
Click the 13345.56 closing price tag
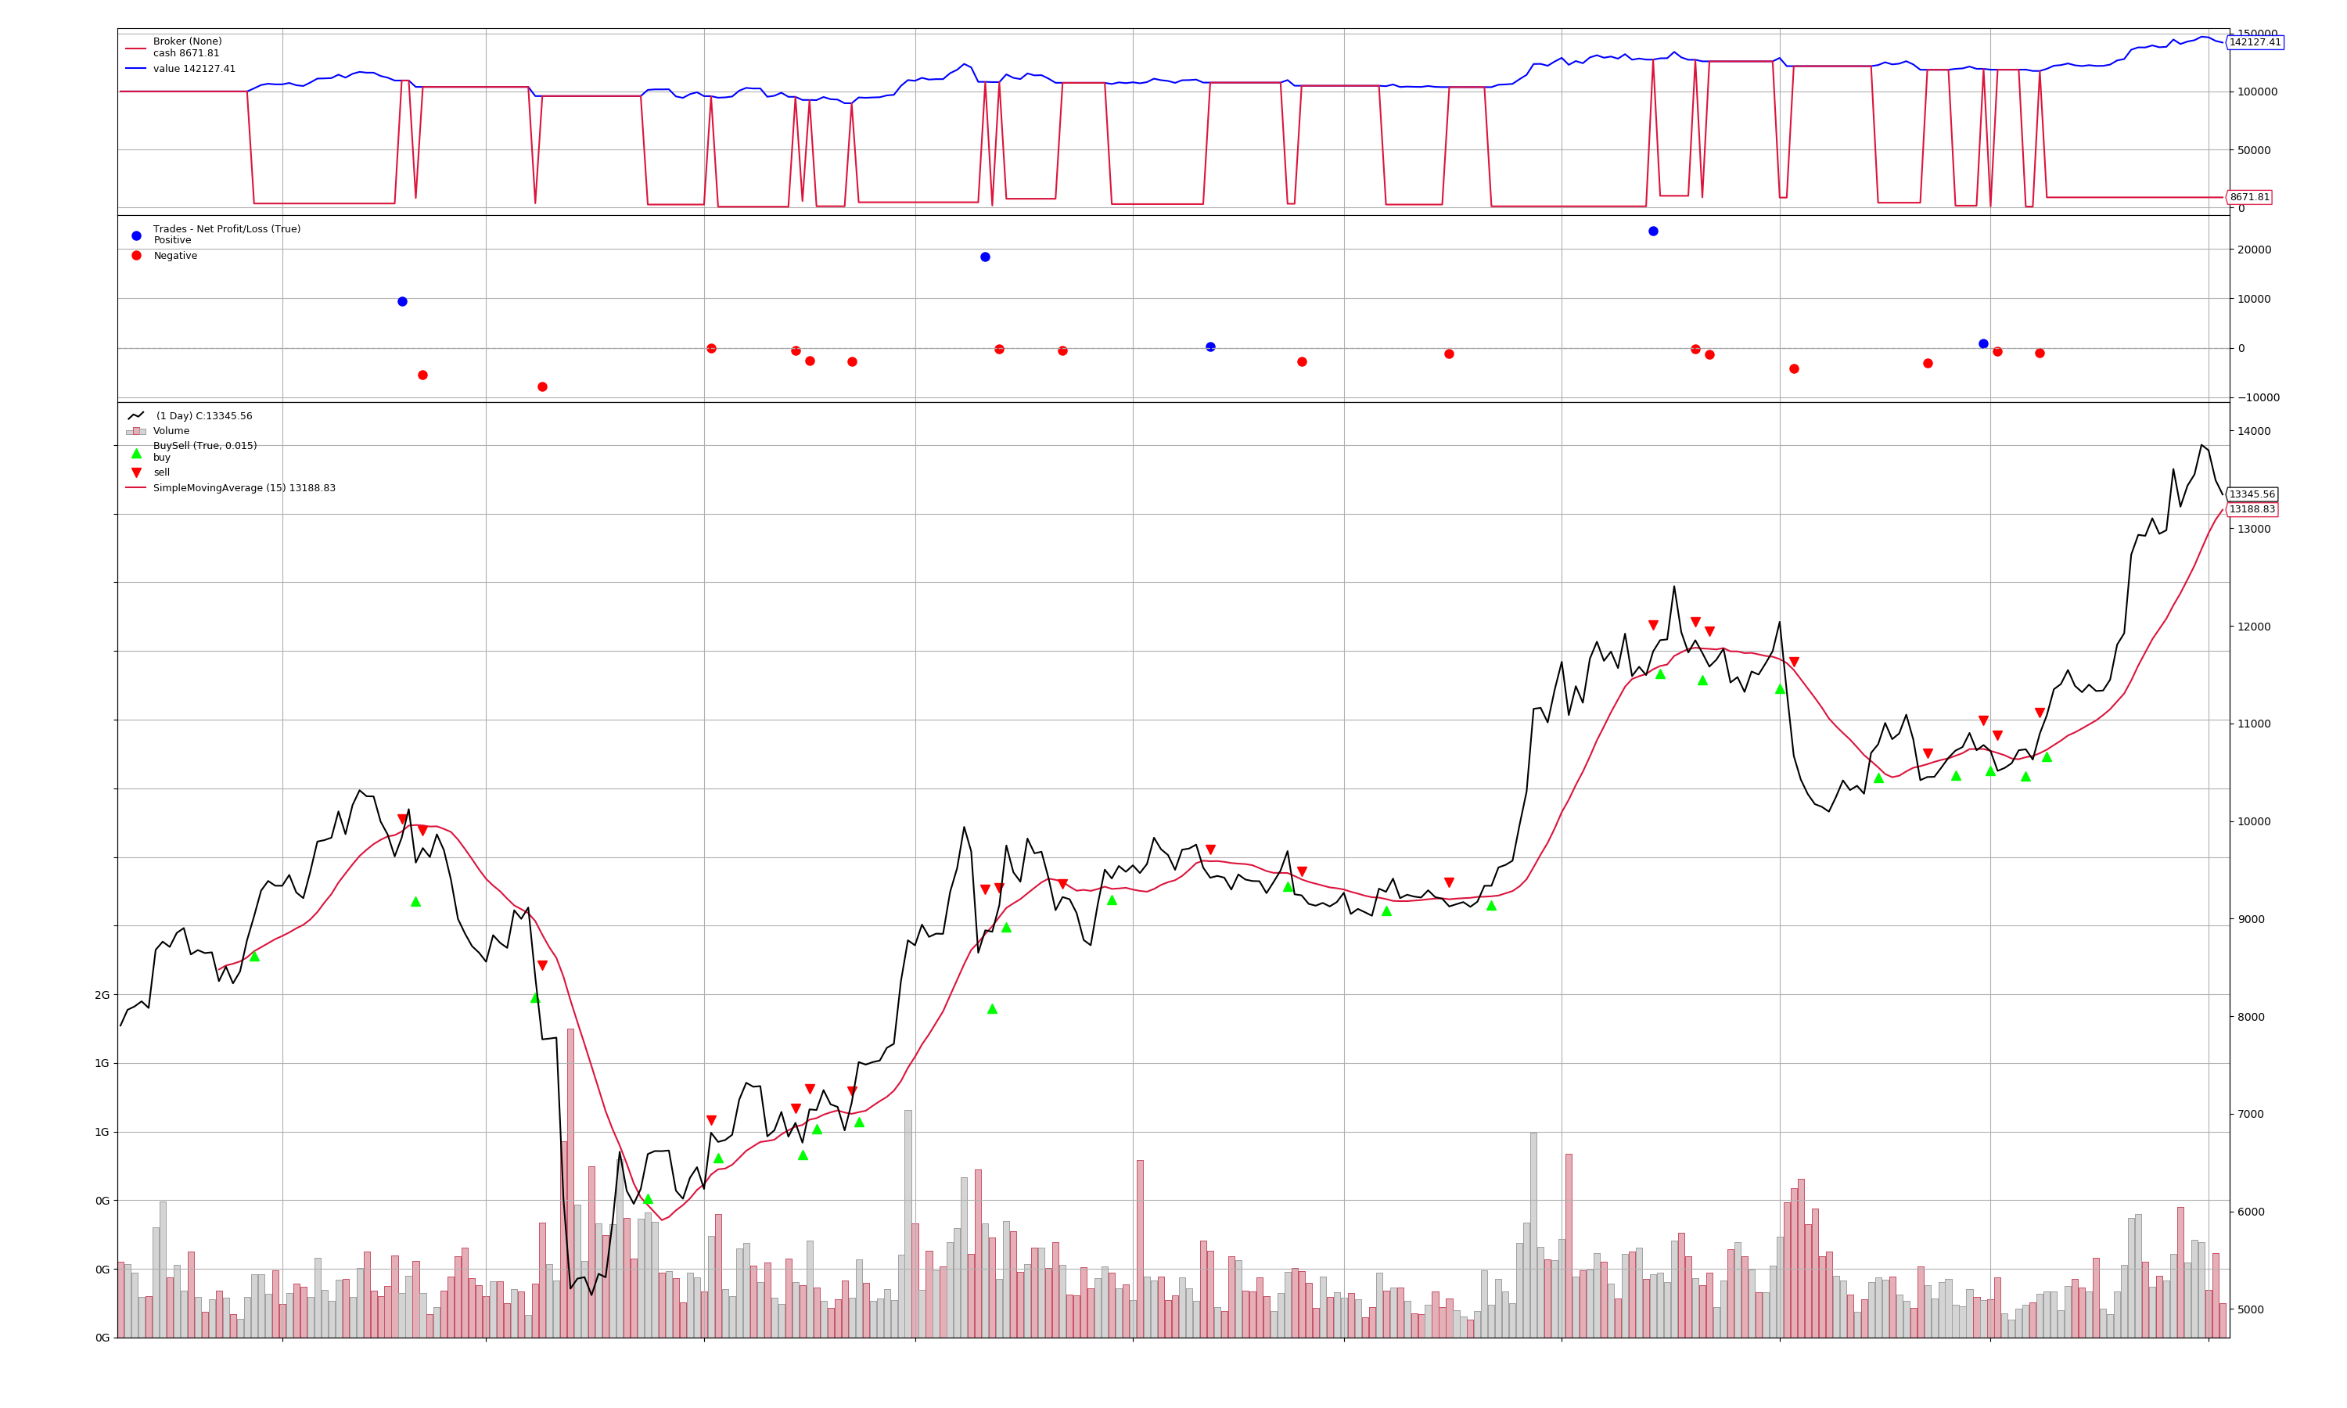pos(2252,494)
